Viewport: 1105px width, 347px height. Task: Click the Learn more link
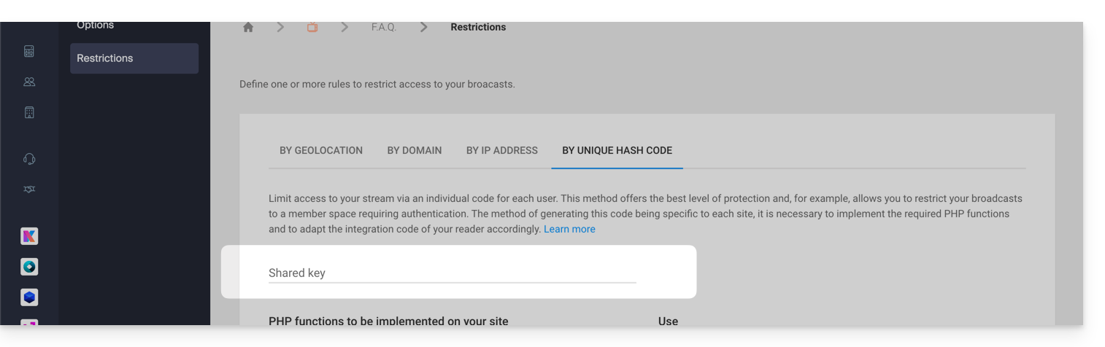[569, 229]
